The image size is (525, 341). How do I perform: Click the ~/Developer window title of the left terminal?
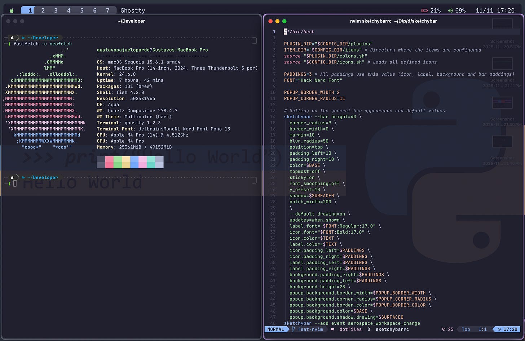[x=131, y=21]
